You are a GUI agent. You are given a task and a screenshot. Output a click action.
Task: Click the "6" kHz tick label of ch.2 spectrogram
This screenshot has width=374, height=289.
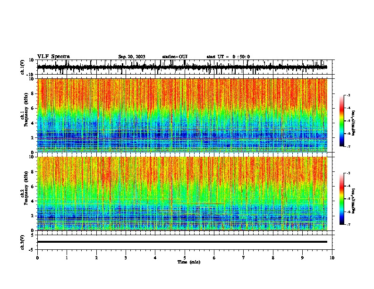point(33,187)
